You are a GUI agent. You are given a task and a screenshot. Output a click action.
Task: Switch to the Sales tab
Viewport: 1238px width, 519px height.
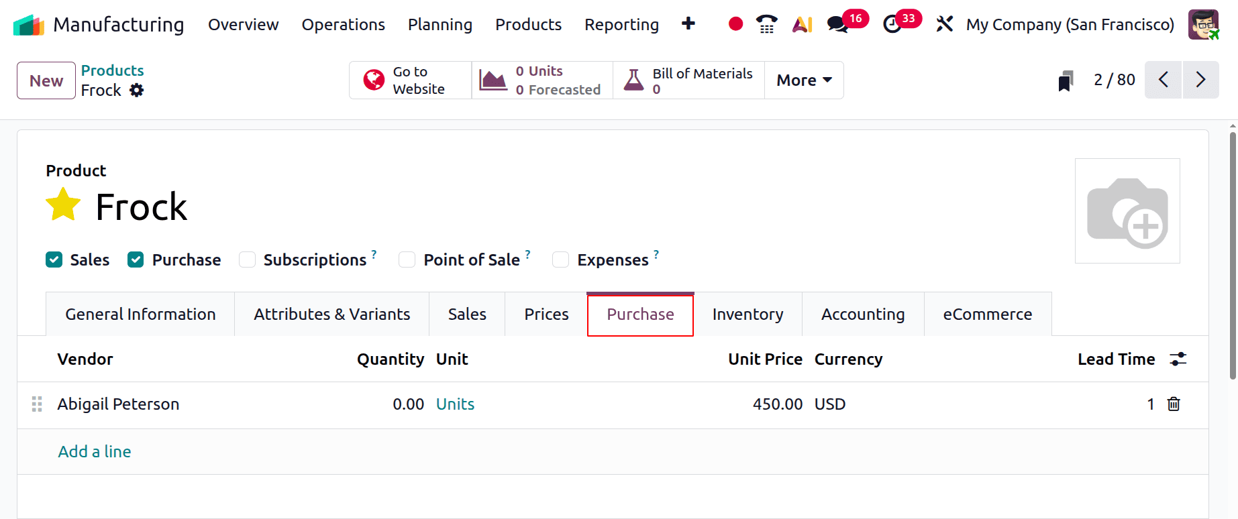coord(467,314)
